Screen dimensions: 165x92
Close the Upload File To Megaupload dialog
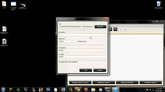[x=106, y=19]
